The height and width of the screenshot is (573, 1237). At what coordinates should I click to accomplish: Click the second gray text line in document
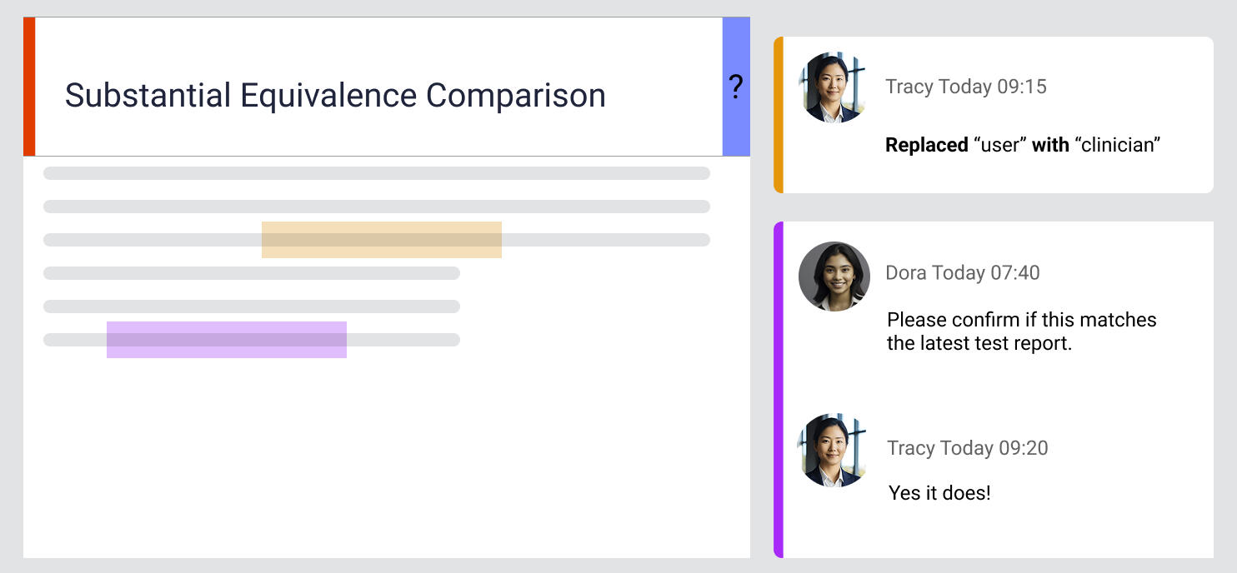(x=376, y=207)
